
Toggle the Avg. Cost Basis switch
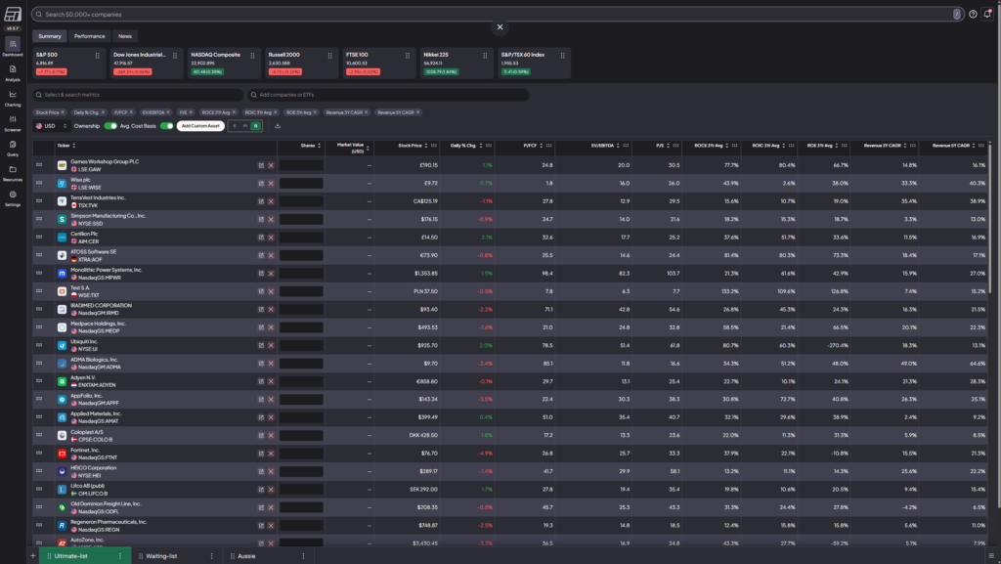click(x=166, y=126)
